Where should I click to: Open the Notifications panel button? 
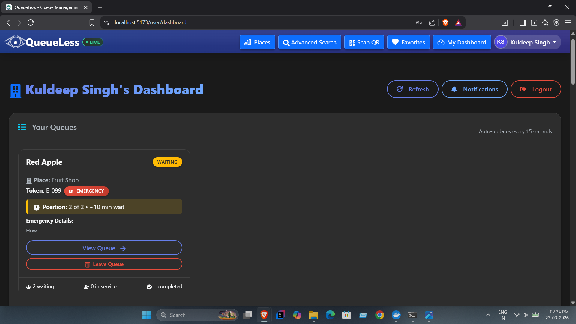pyautogui.click(x=474, y=89)
